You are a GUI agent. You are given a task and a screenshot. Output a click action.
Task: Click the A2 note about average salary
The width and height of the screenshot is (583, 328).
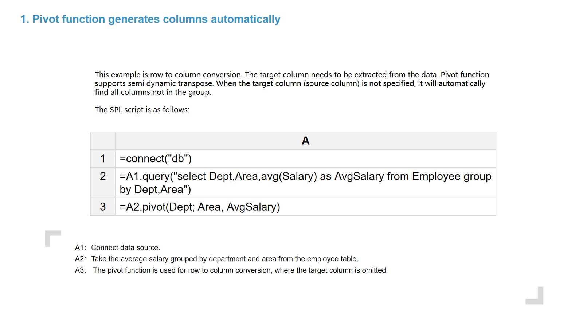click(224, 259)
